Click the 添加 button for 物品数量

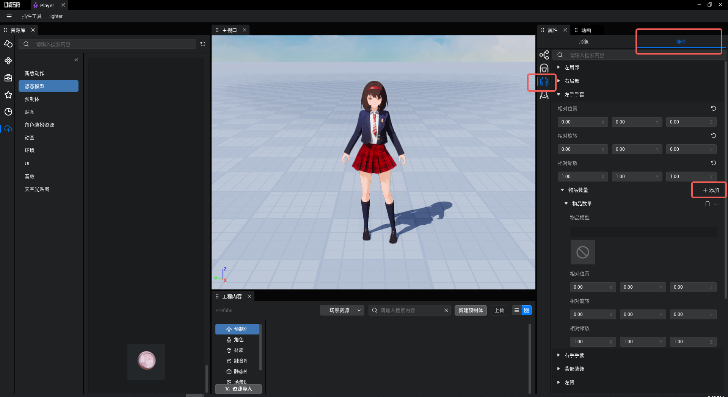711,190
